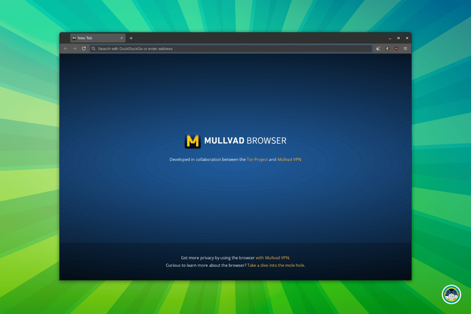
Task: Maximize the browser window
Action: [x=398, y=38]
